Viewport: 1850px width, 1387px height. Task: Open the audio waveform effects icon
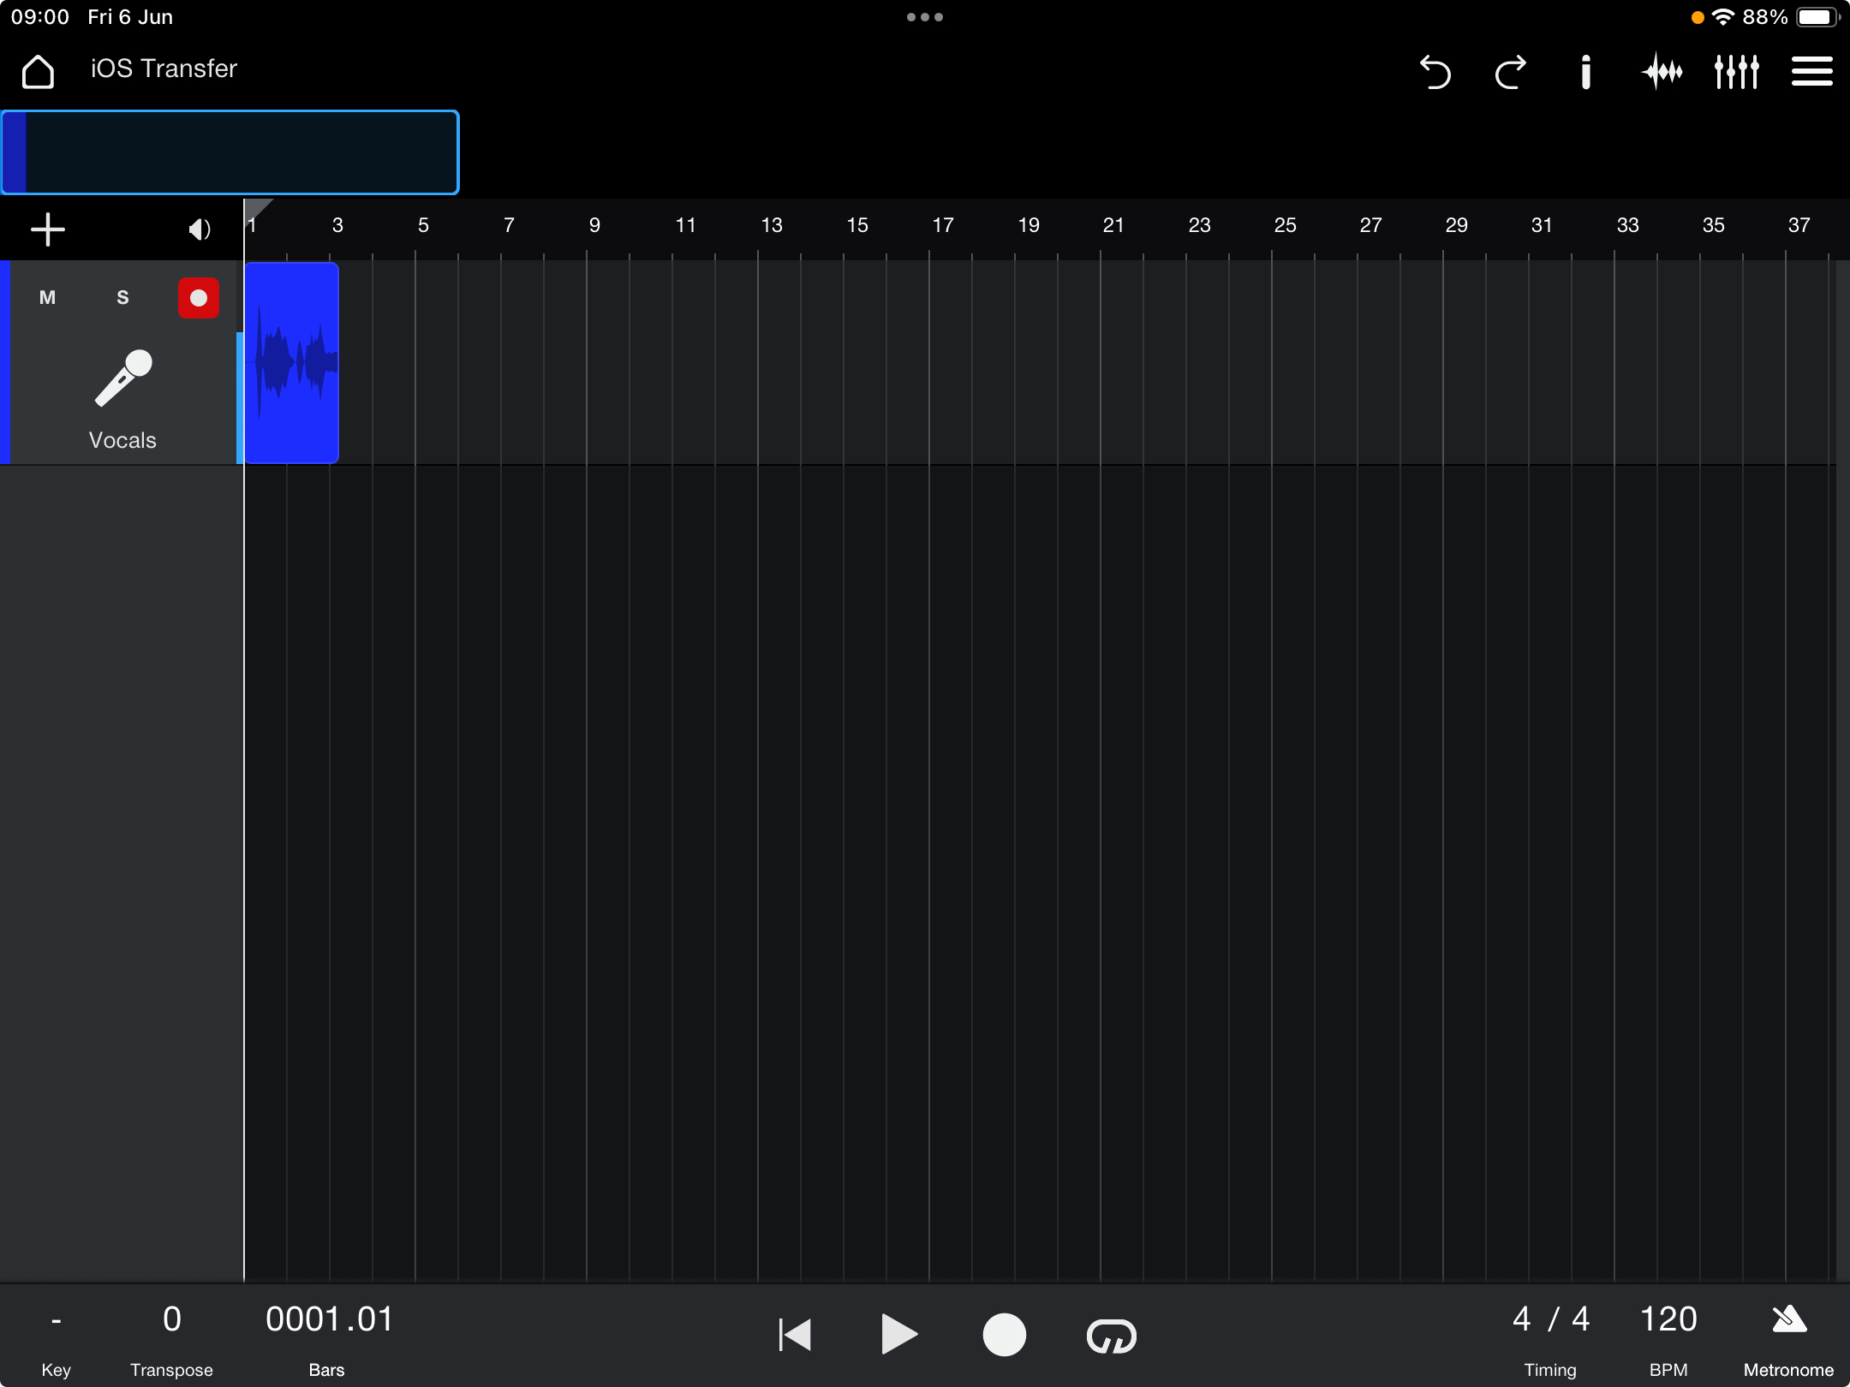[x=1662, y=72]
